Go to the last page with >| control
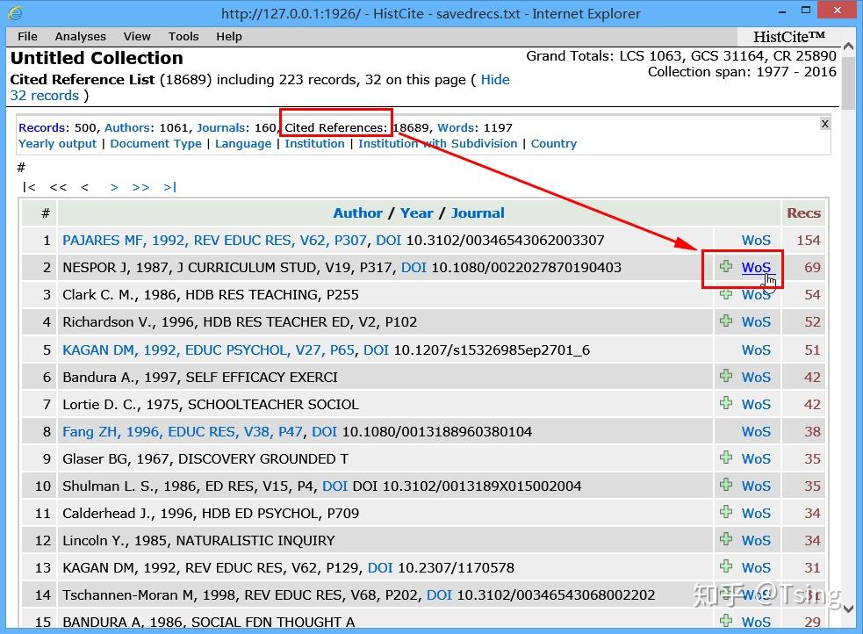863x634 pixels. 170,187
